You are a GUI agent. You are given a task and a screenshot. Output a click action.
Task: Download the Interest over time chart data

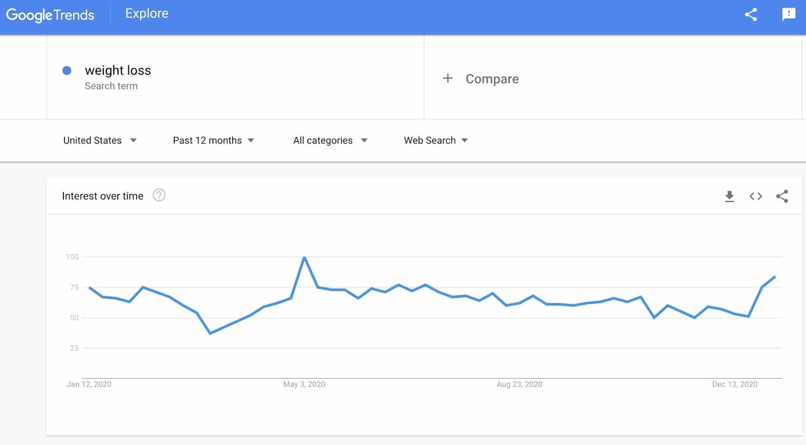[729, 197]
